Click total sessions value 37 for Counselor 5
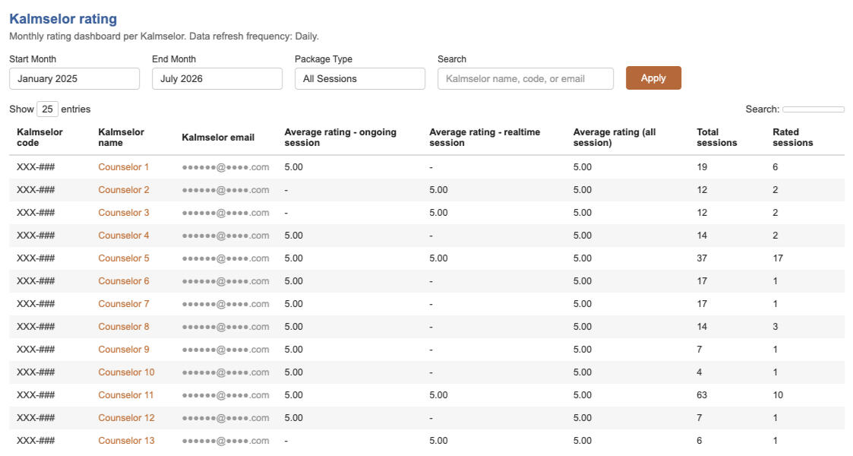 point(702,258)
